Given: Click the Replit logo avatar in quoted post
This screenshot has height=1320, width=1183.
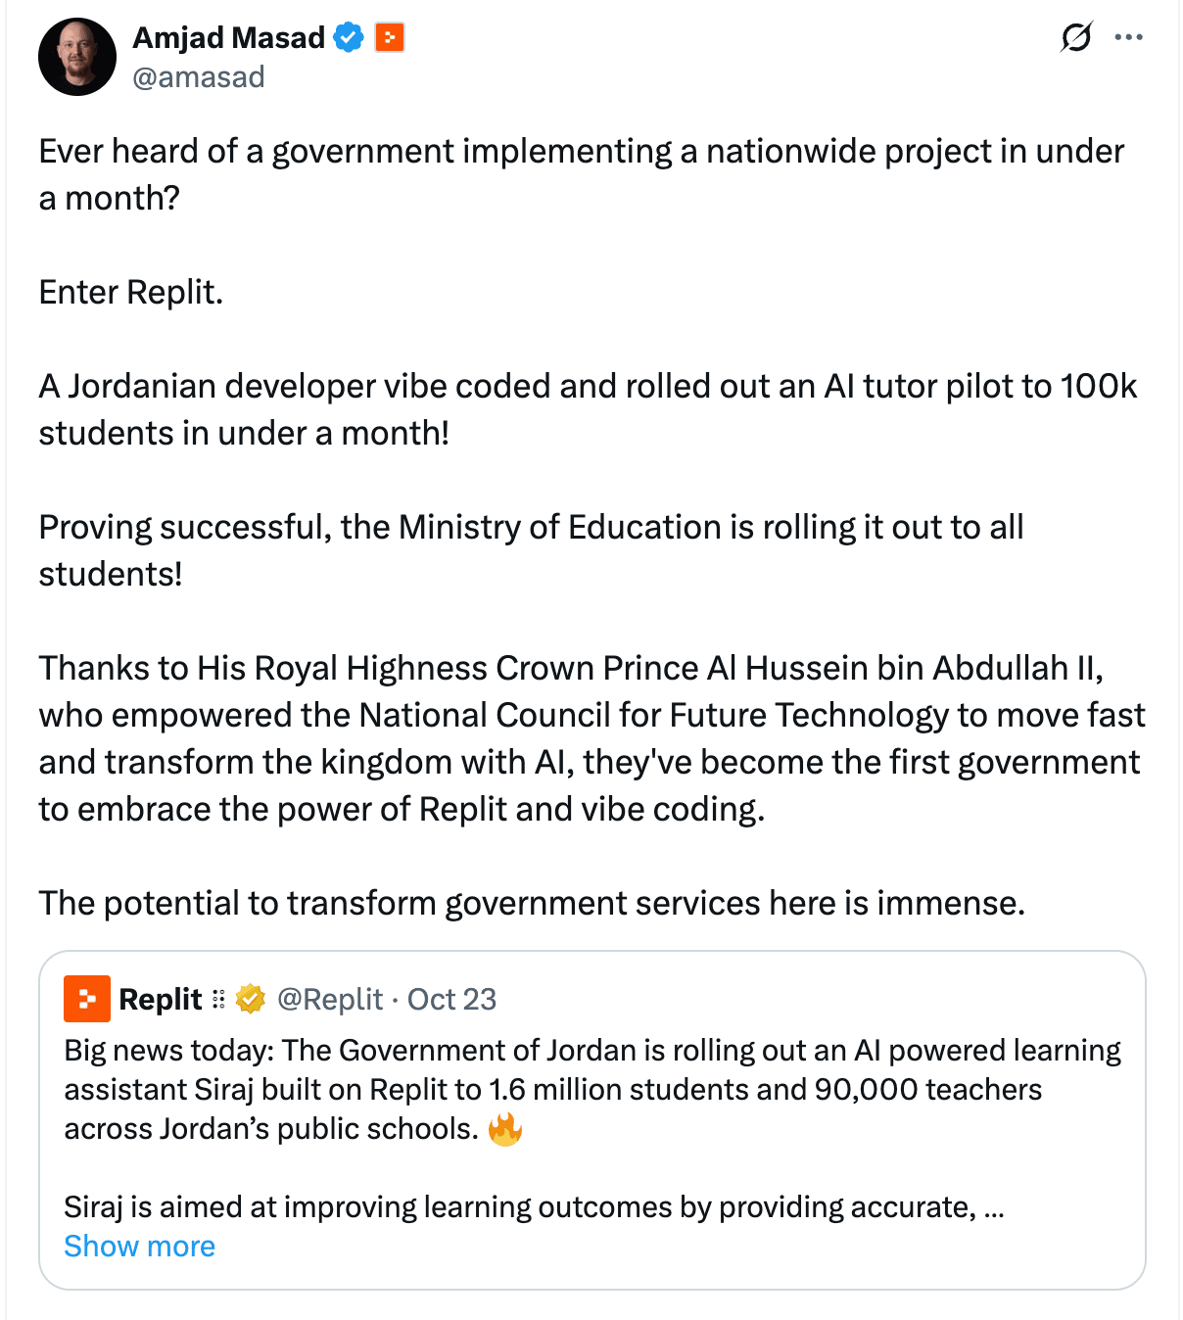Looking at the screenshot, I should (x=87, y=999).
